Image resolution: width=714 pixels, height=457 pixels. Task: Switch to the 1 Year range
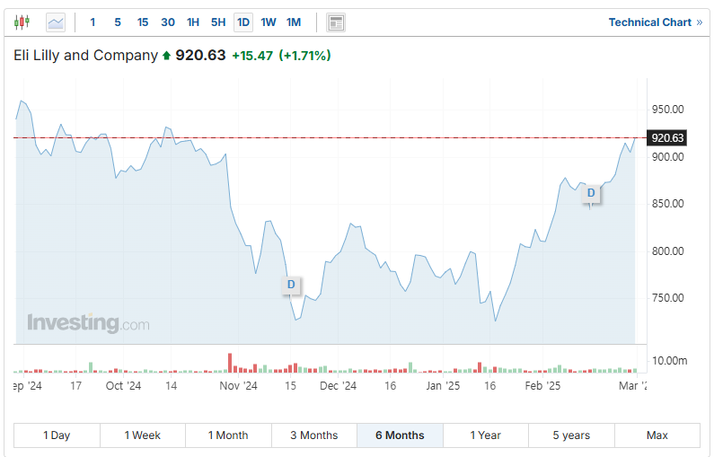485,435
